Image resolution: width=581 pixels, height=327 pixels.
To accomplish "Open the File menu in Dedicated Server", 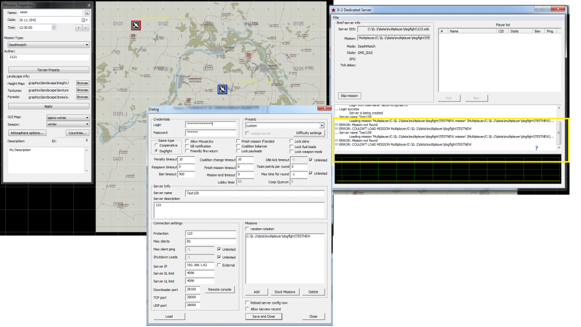I will [336, 17].
